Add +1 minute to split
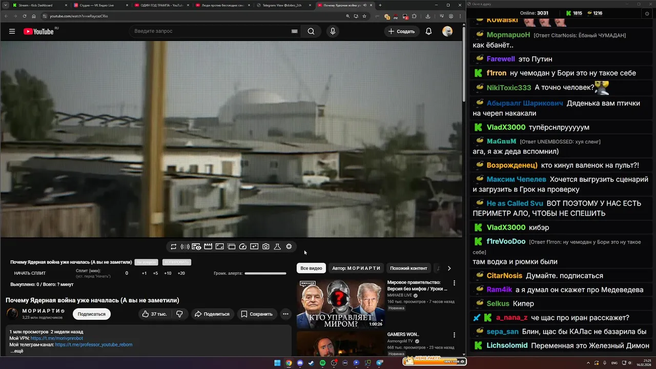The height and width of the screenshot is (369, 656). (x=145, y=273)
